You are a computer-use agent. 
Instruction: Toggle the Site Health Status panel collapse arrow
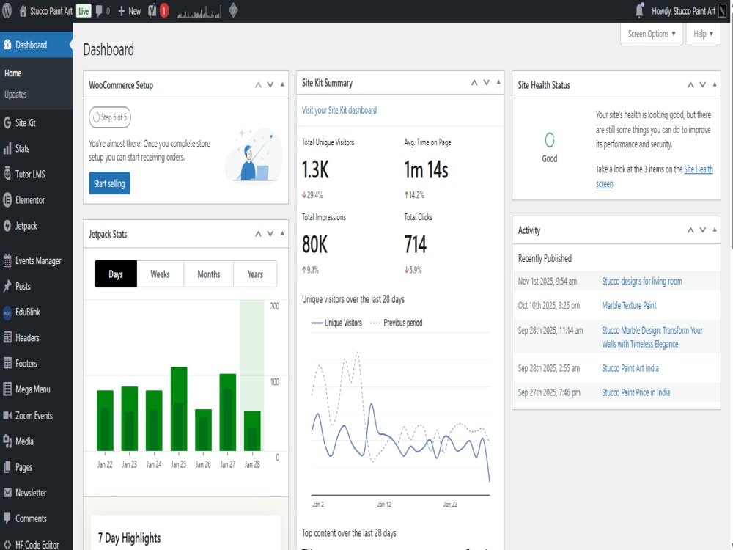click(715, 84)
